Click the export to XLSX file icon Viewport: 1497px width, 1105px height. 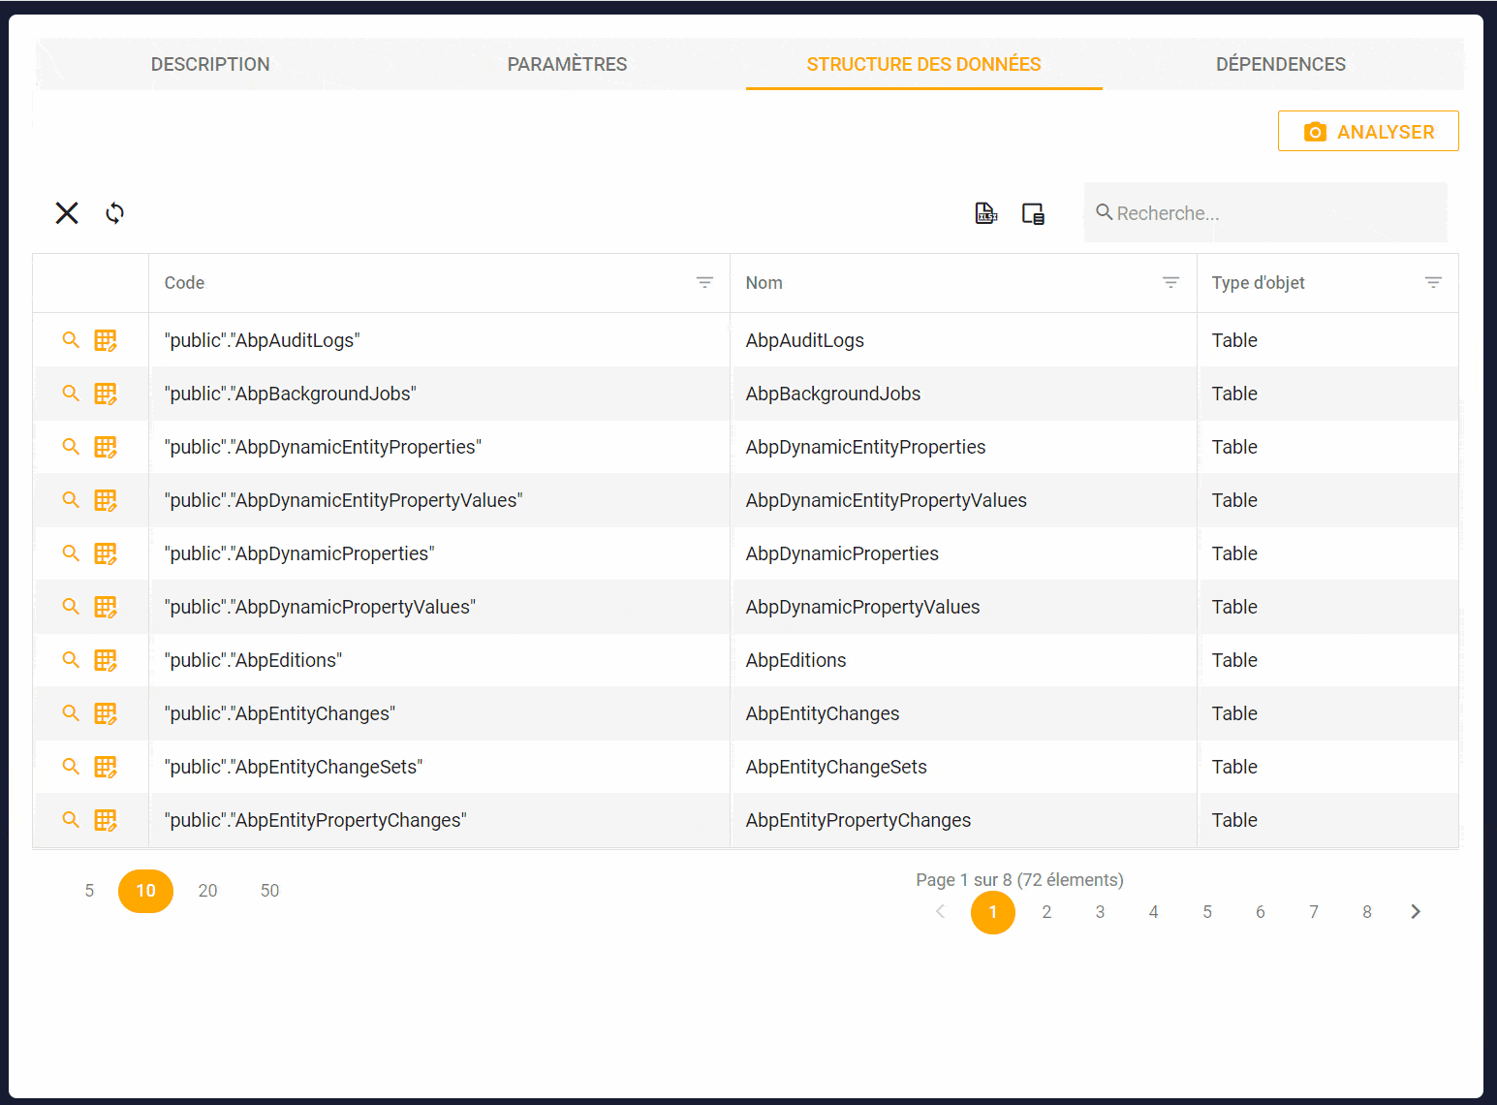(x=985, y=213)
